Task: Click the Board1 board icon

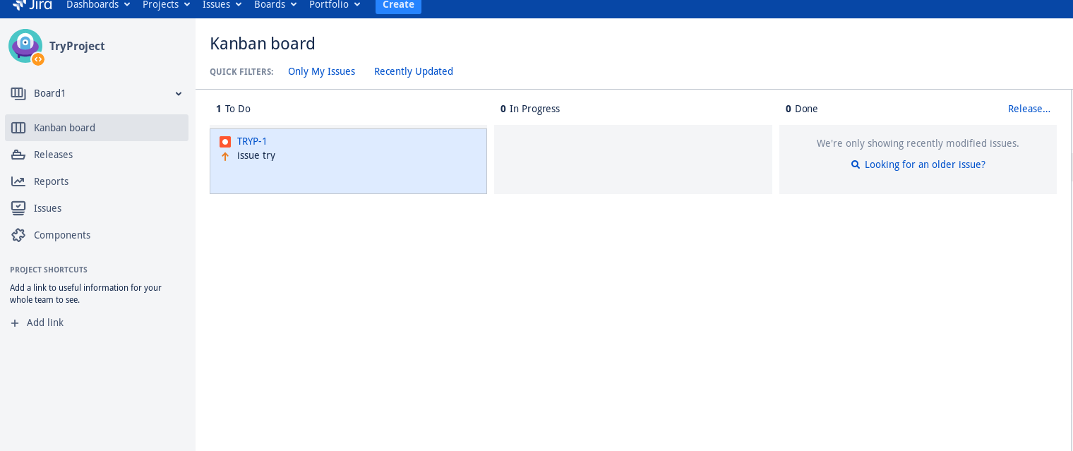Action: click(18, 93)
